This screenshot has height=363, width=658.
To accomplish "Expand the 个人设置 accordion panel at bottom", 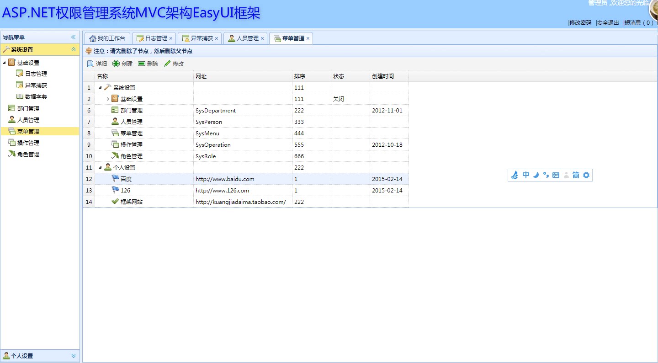I will (x=74, y=356).
